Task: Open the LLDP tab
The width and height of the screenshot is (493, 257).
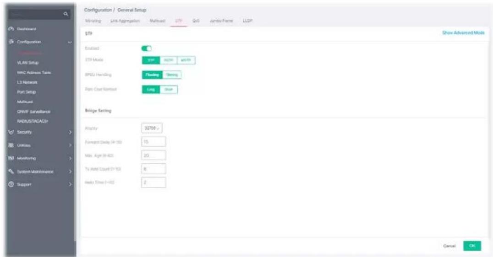Action: tap(247, 21)
